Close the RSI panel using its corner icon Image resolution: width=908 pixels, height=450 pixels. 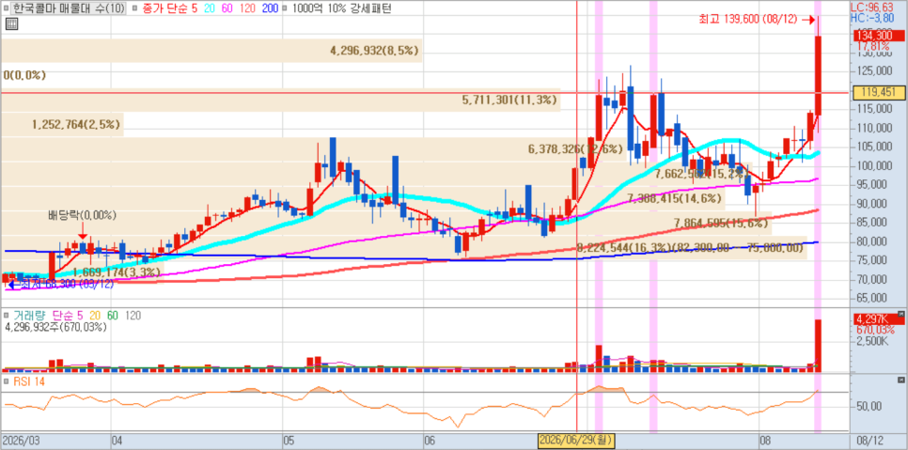coord(900,380)
